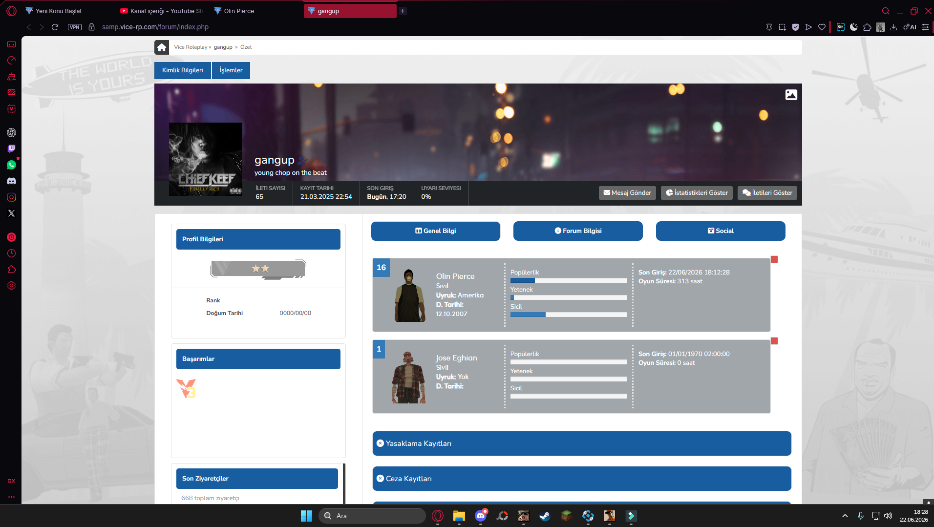Switch to Genel Bilgi tab
This screenshot has width=934, height=527.
(436, 231)
